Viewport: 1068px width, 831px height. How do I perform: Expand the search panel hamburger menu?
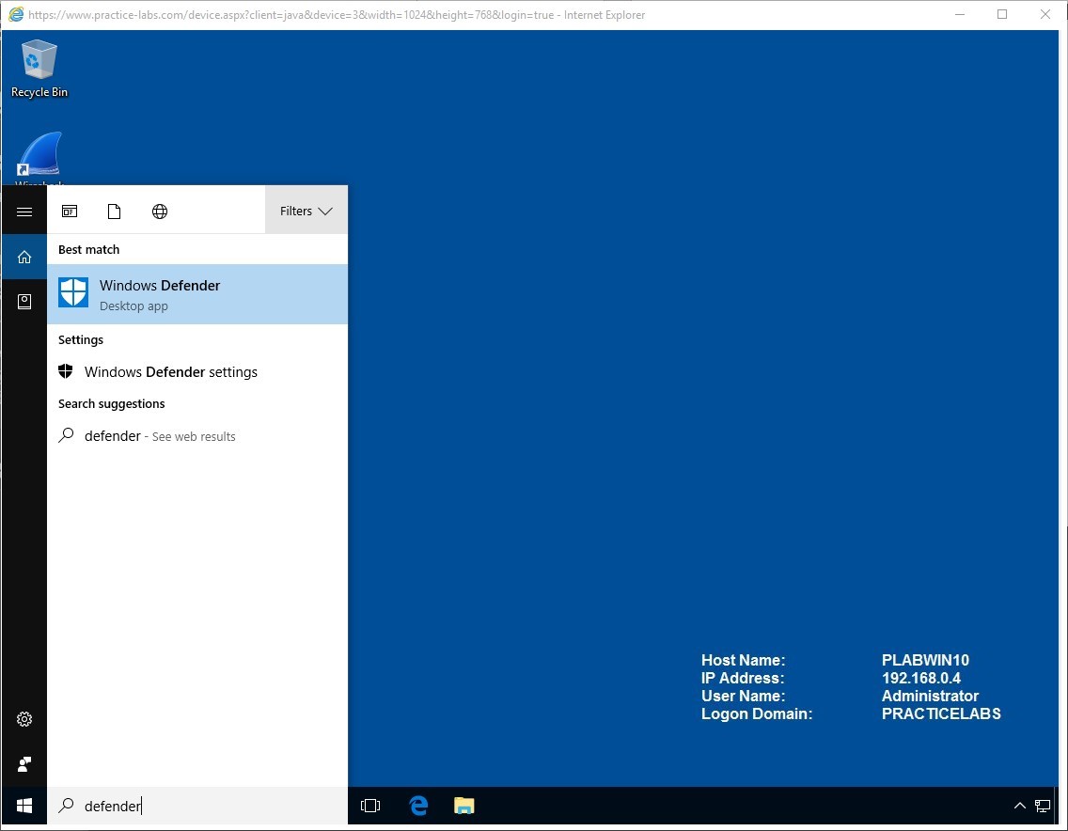point(24,212)
